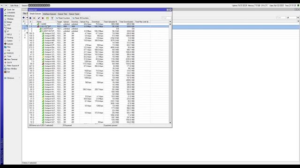
Task: Open Files from the sidebar
Action: 9,47
